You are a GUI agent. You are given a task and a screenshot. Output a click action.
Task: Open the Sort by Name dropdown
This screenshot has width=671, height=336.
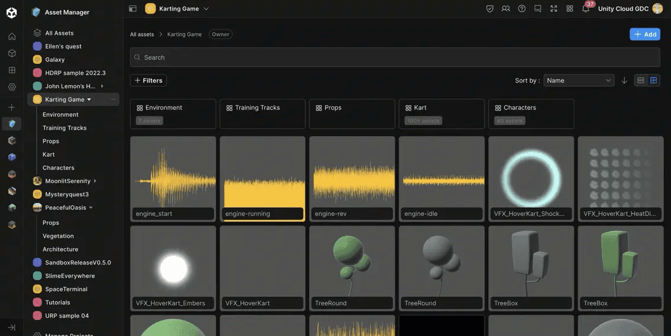click(x=579, y=80)
